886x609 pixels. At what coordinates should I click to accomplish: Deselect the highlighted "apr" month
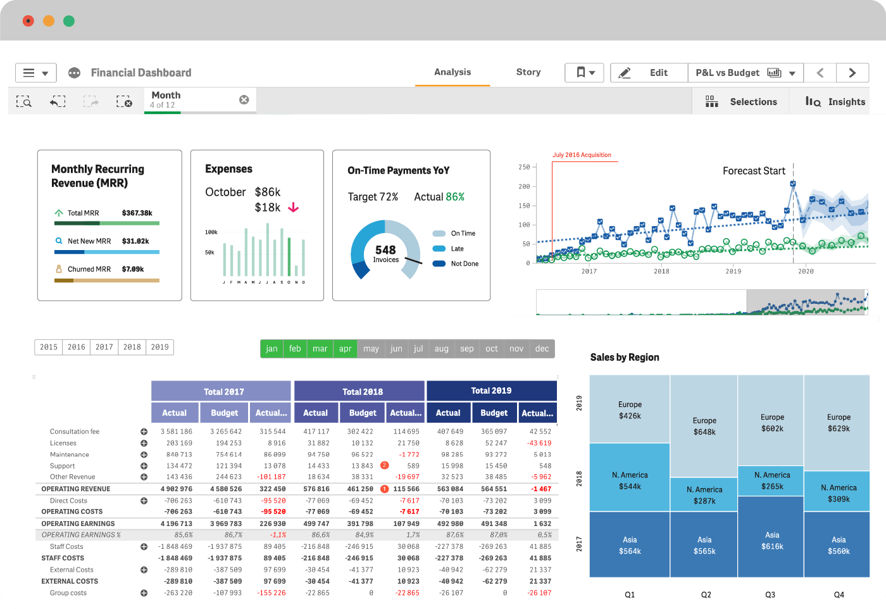coord(344,348)
